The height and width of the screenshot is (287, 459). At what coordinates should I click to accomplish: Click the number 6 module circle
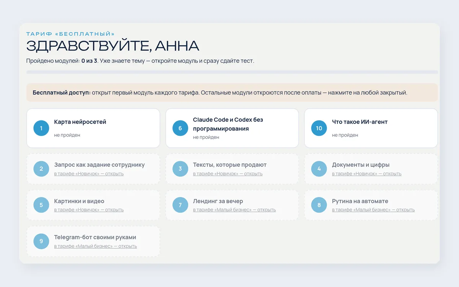coord(180,128)
